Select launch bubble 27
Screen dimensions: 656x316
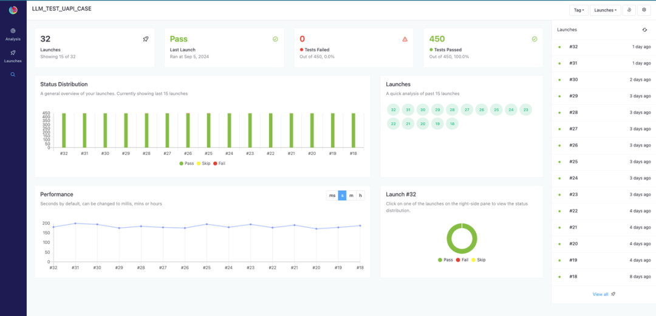point(467,110)
